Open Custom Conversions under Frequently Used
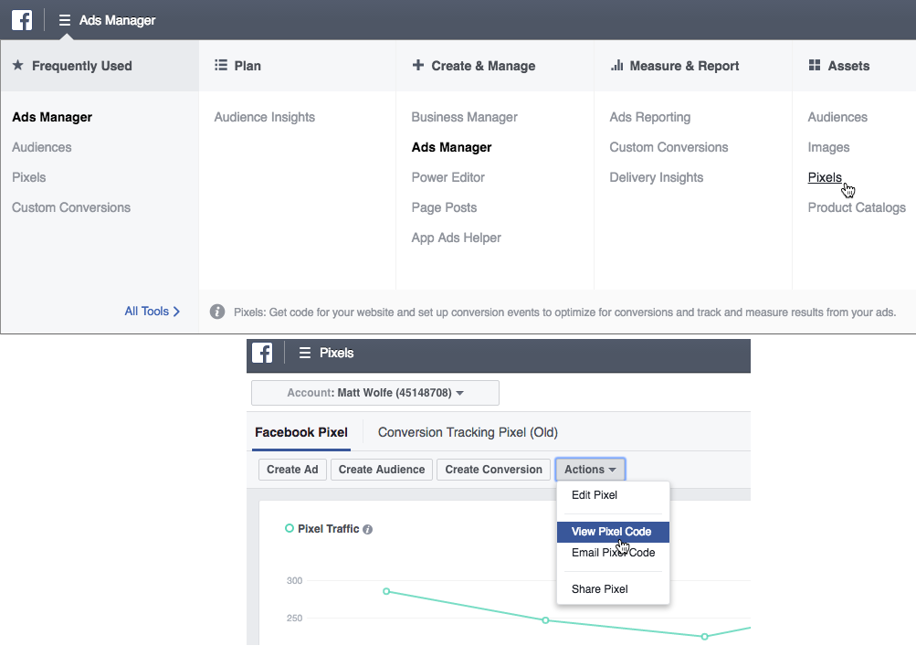 click(x=71, y=207)
